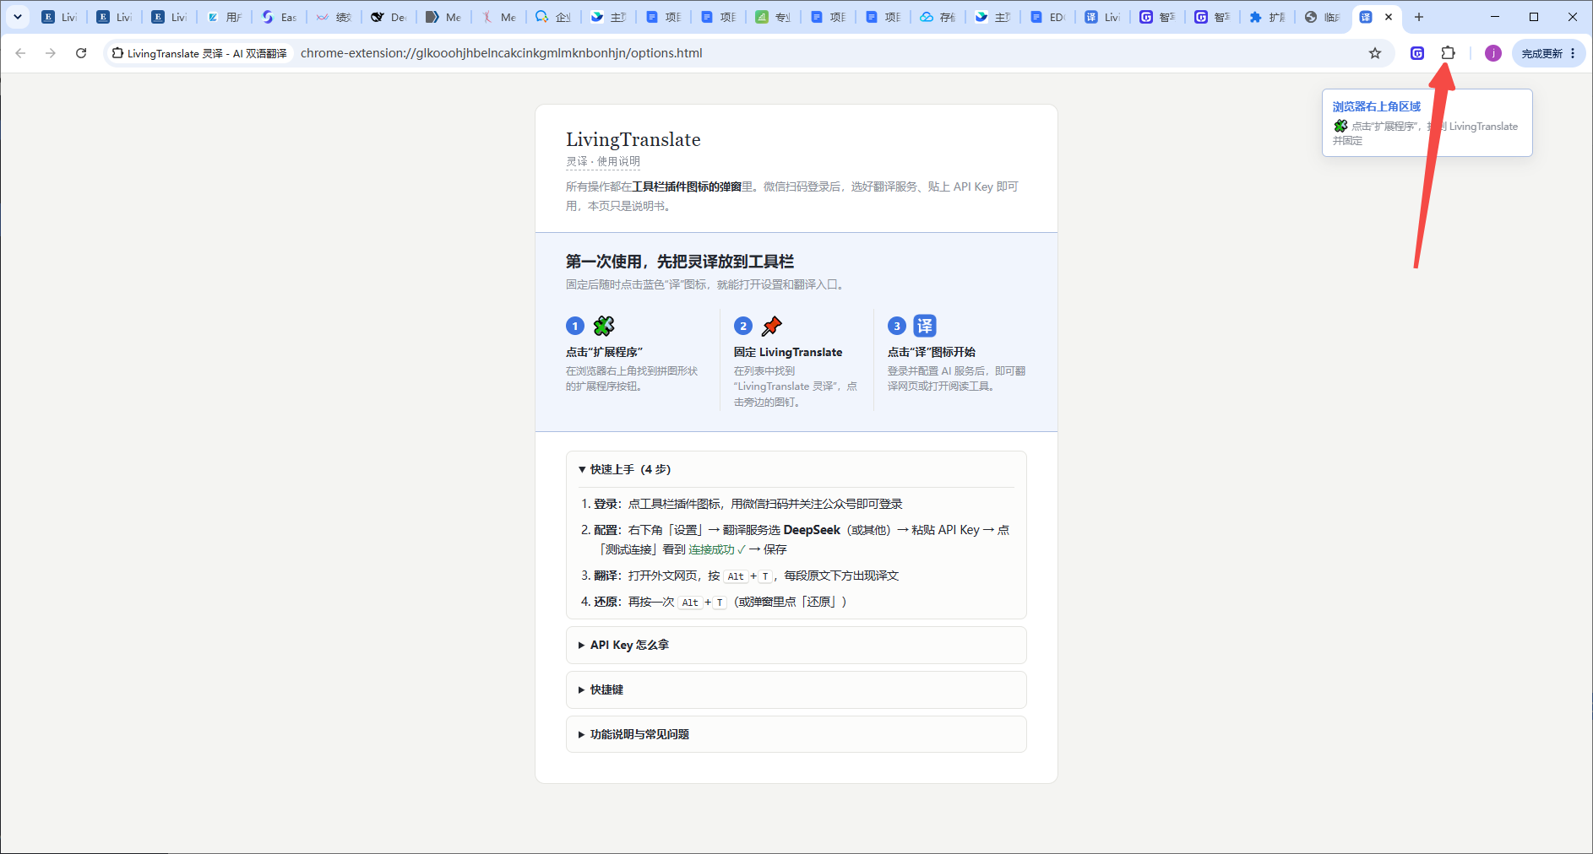1593x854 pixels.
Task: Click the bold DeepSeek text in step 2
Action: click(812, 530)
